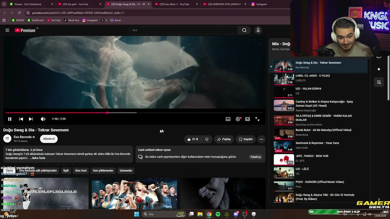The image size is (390, 219).
Task: Skip to the next video
Action: click(31, 119)
